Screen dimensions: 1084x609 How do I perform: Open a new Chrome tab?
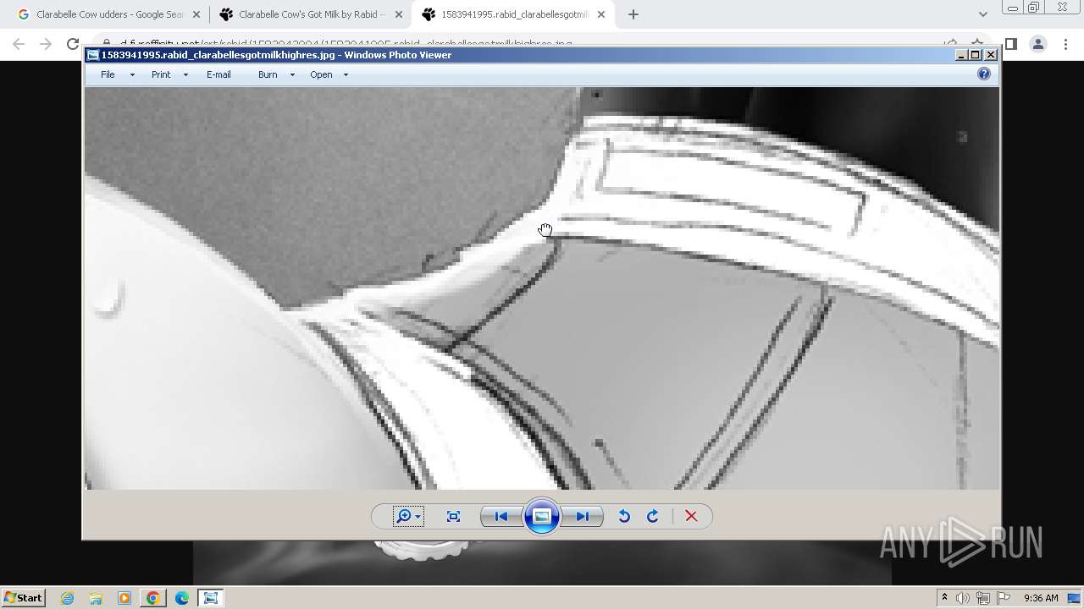pyautogui.click(x=633, y=14)
